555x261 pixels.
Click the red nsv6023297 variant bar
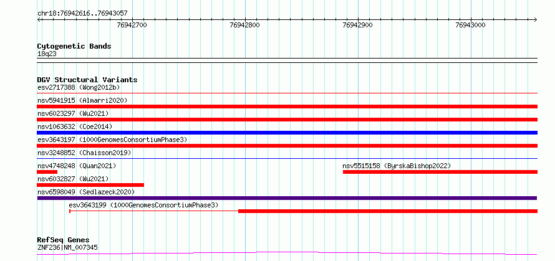pos(287,120)
